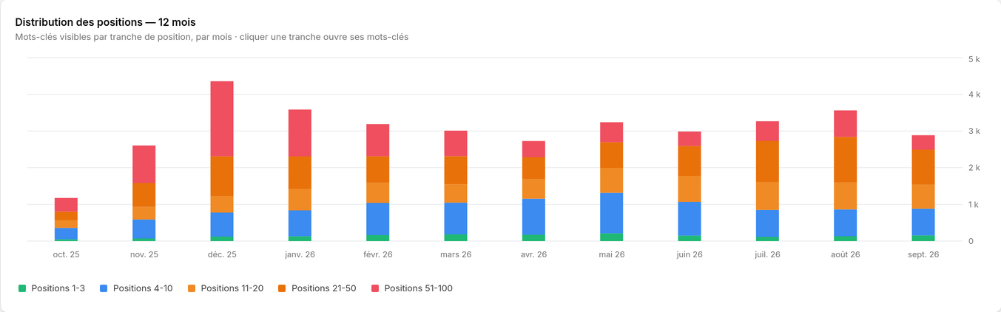Open the blue 4-10 segment of juil. 26

767,223
